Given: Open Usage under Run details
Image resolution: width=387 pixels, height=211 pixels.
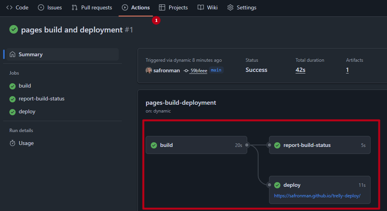Looking at the screenshot, I should click(26, 143).
